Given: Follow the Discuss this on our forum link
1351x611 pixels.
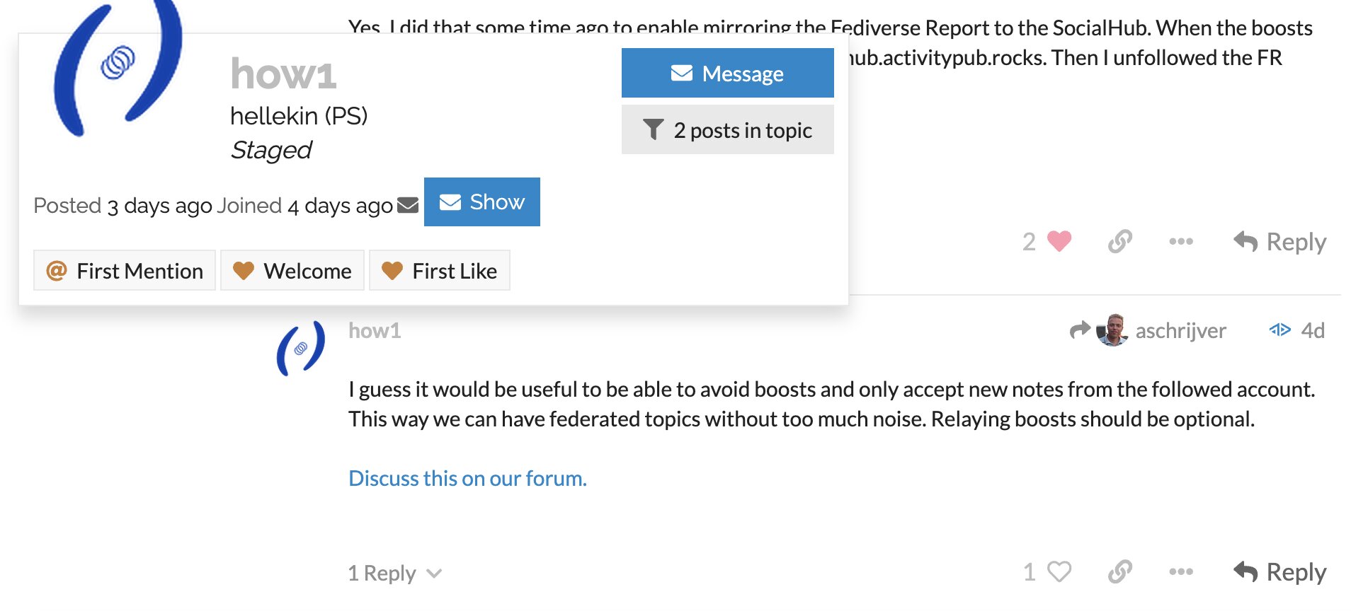Looking at the screenshot, I should click(467, 479).
